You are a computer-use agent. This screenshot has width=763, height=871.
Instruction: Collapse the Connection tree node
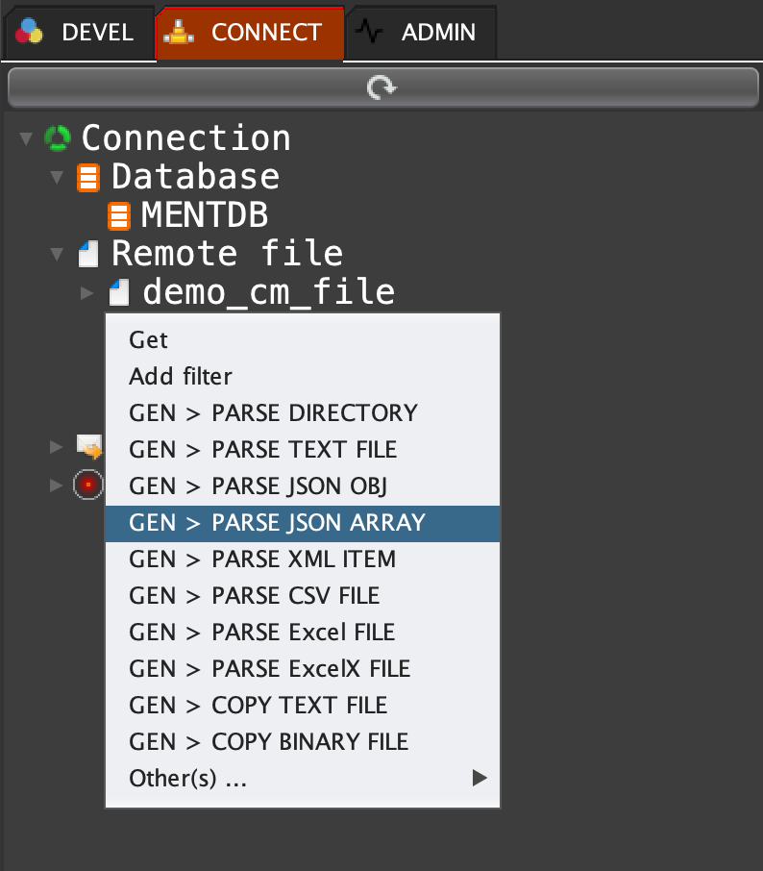(x=26, y=139)
